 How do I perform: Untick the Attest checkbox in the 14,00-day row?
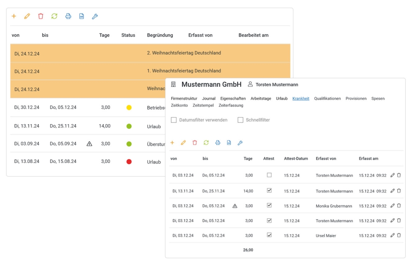tap(269, 191)
